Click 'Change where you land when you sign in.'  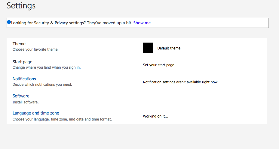point(47,67)
